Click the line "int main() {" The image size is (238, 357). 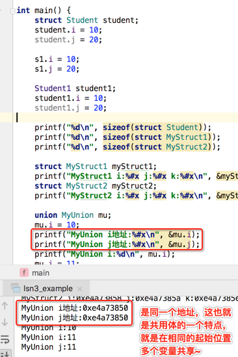(x=44, y=10)
